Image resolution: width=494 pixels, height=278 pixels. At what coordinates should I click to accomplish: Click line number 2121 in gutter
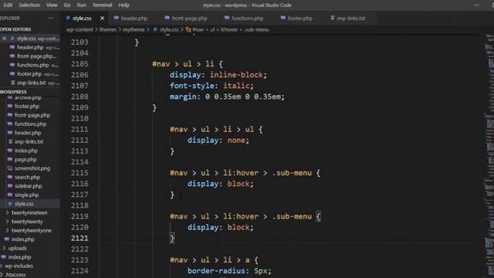click(80, 239)
